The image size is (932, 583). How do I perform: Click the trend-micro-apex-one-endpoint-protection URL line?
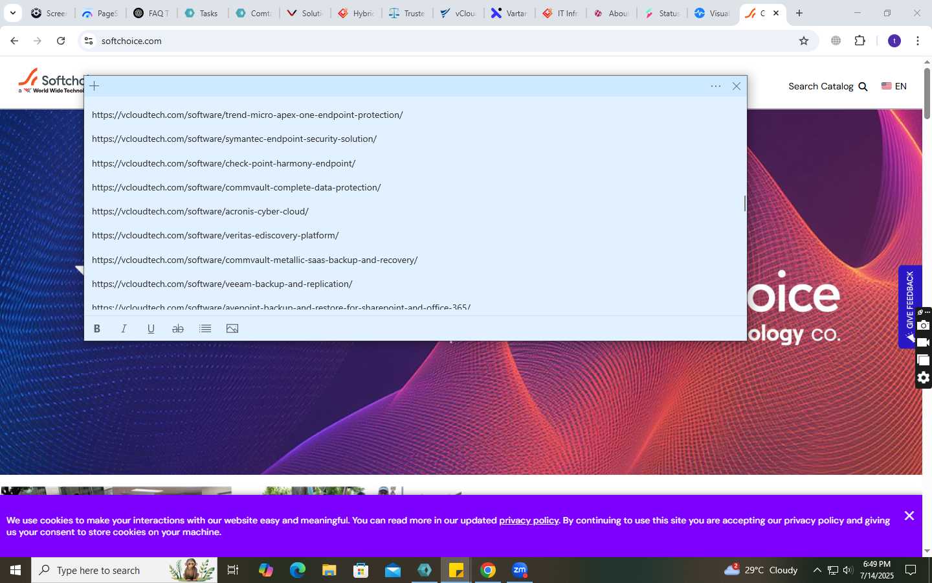point(247,115)
